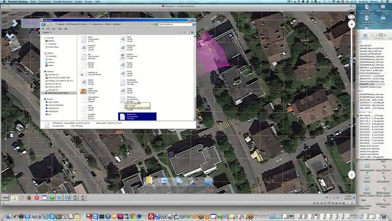Select Recent Places in Explorer sidebar
Image resolution: width=392 pixels, height=221 pixels.
pyautogui.click(x=53, y=47)
